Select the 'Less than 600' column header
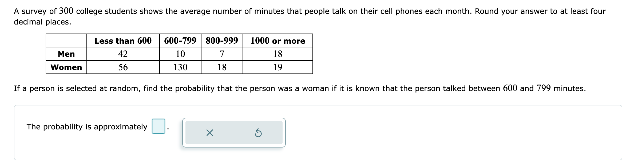The image size is (626, 168). (x=123, y=40)
